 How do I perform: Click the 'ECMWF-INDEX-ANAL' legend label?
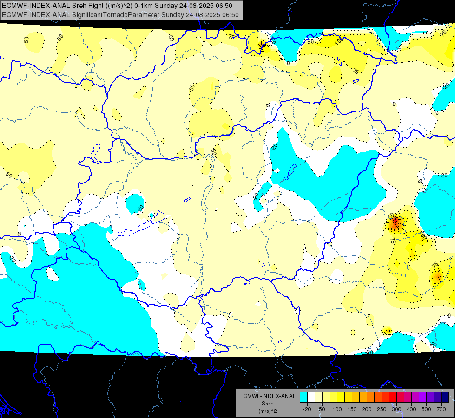[268, 396]
